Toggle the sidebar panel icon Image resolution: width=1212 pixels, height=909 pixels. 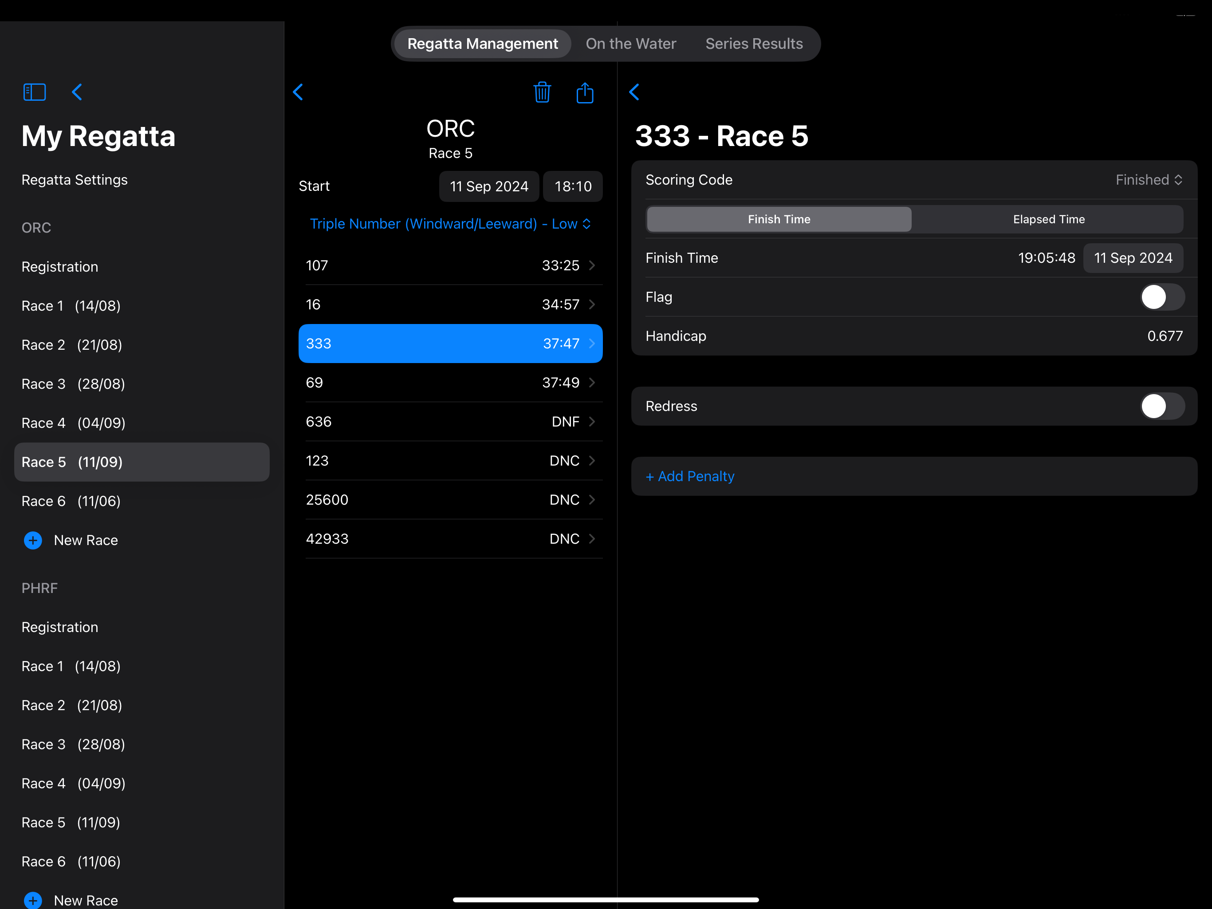[35, 92]
